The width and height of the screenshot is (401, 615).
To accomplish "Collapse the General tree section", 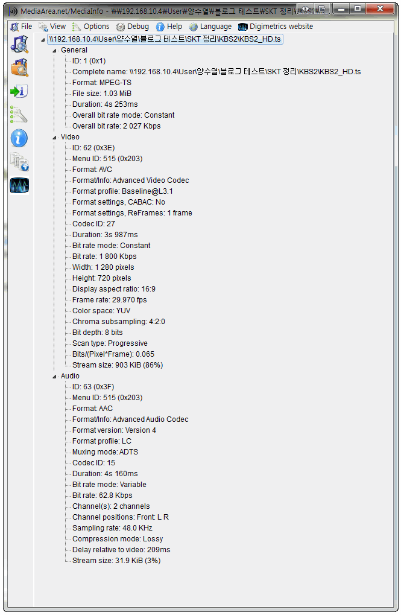I will 54,51.
